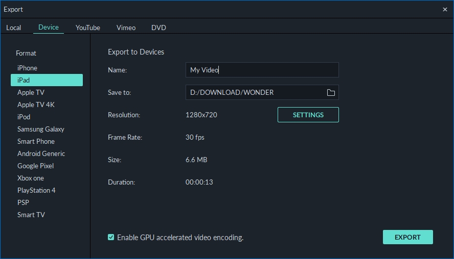454x259 pixels.
Task: Open the YouTube tab
Action: pyautogui.click(x=88, y=28)
